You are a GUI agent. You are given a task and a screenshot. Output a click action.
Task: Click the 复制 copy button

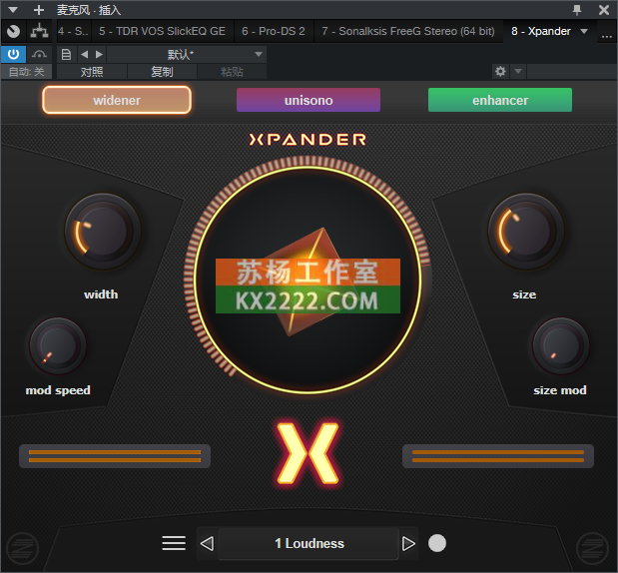(162, 72)
